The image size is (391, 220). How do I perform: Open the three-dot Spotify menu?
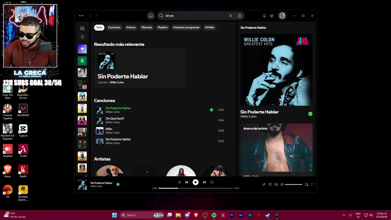(x=81, y=16)
